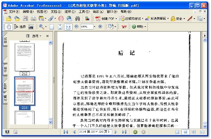211x139 pixels.
Task: Select the Hand tool
Action: pos(9,27)
